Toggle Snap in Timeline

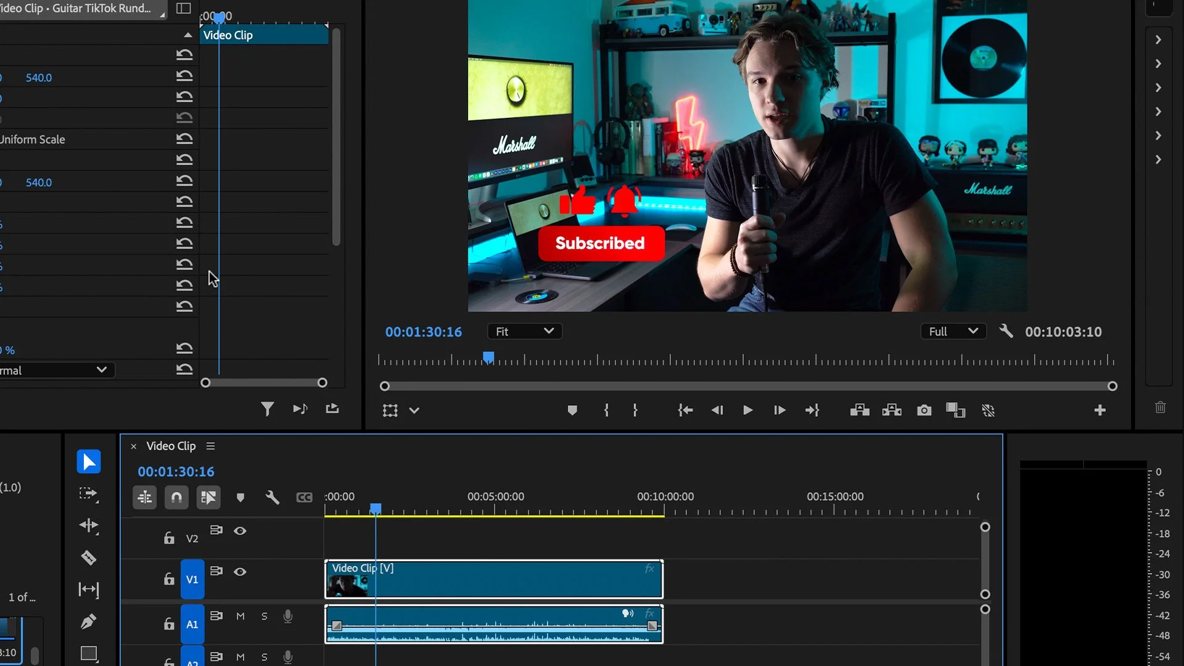point(176,497)
